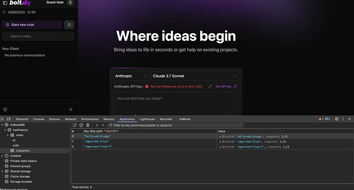This screenshot has width=354, height=190.
Task: Click the Cookies icon in storage tree
Action: pos(7,156)
